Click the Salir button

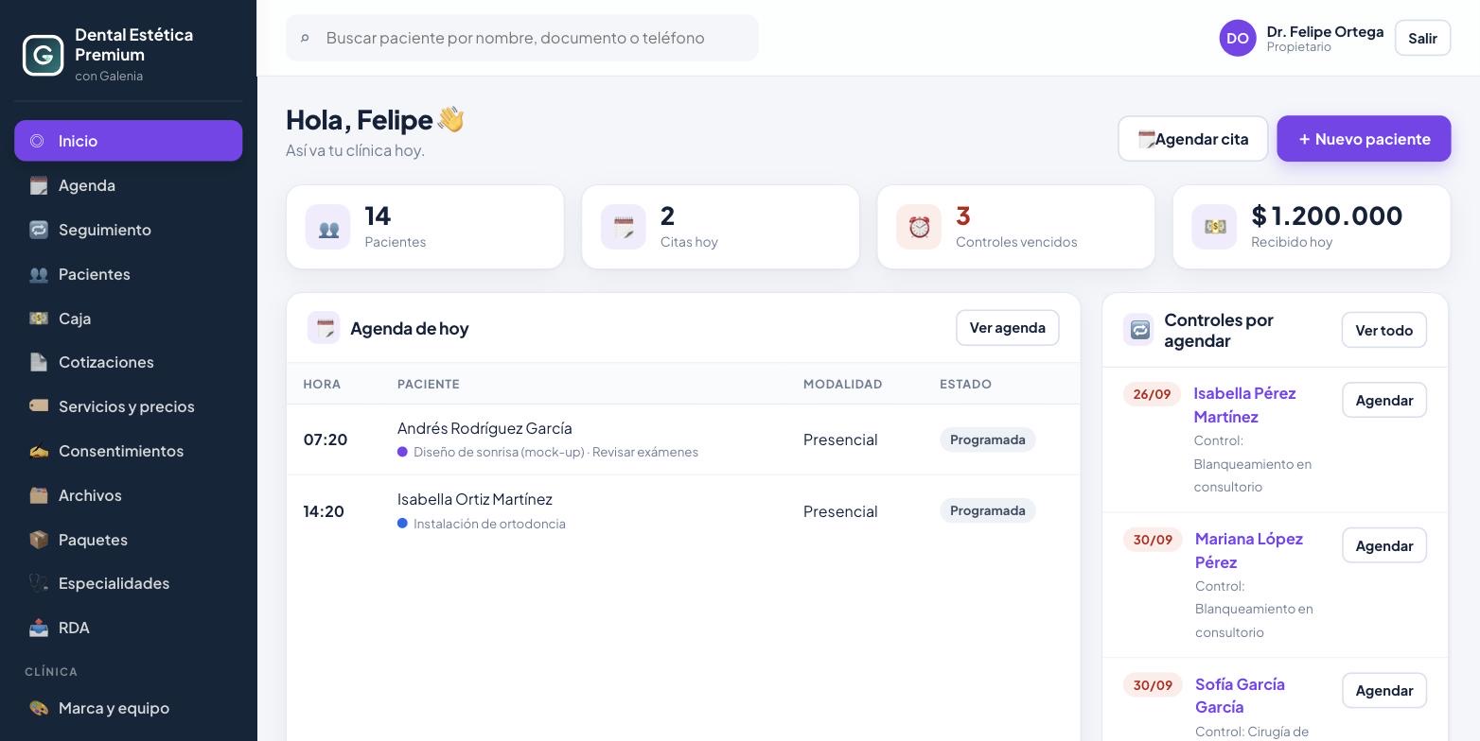tap(1422, 38)
